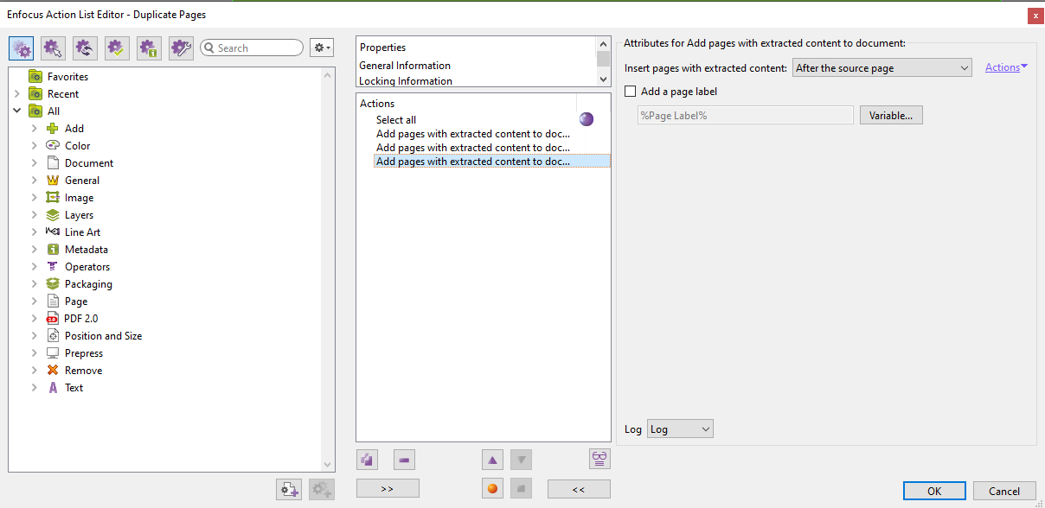
Task: Click the gear with info badge icon
Action: click(x=149, y=48)
